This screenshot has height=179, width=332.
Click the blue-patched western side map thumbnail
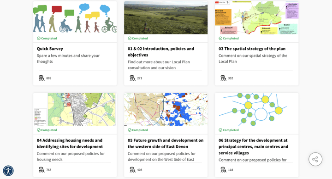166,109
